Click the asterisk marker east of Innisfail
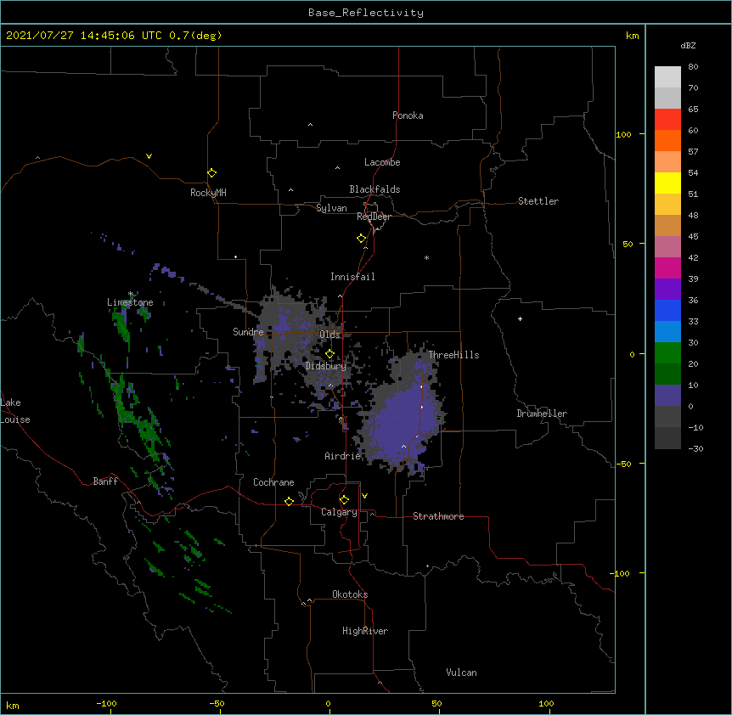This screenshot has height=715, width=732. pos(426,257)
